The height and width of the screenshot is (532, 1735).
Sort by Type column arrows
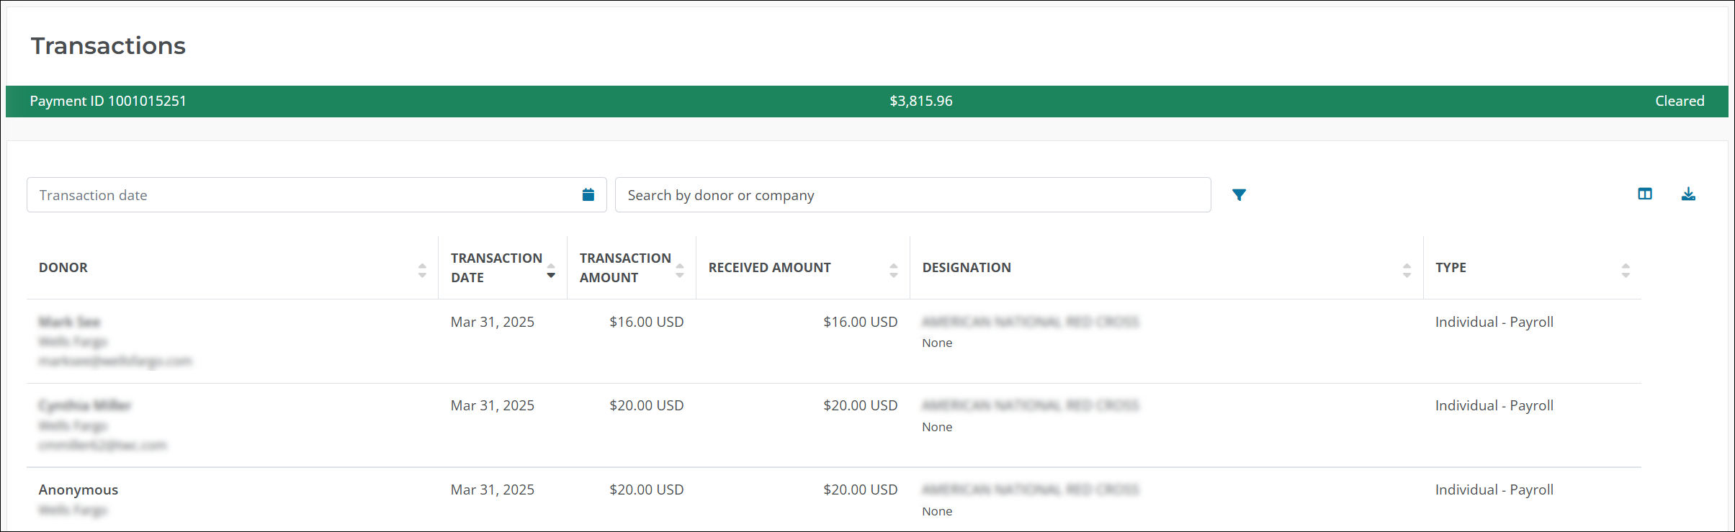[x=1626, y=271]
